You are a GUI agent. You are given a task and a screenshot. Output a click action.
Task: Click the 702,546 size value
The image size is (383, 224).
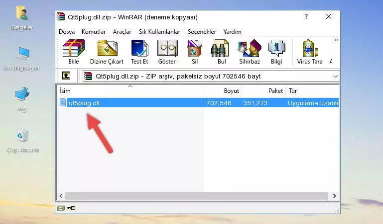coord(219,103)
